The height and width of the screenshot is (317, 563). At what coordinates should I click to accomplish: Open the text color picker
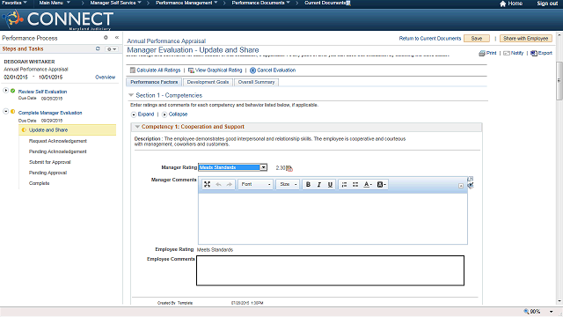[x=368, y=184]
